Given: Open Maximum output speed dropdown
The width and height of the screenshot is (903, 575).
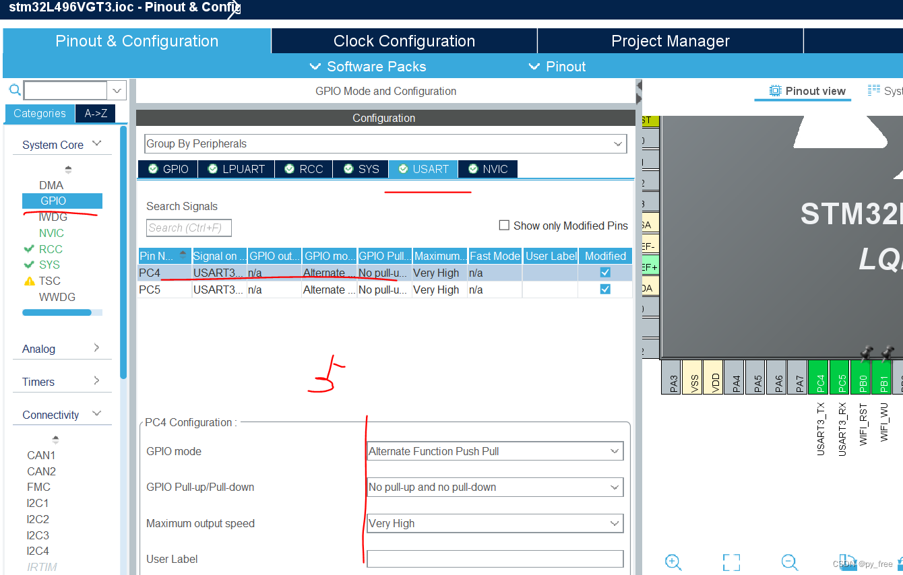Looking at the screenshot, I should (495, 523).
